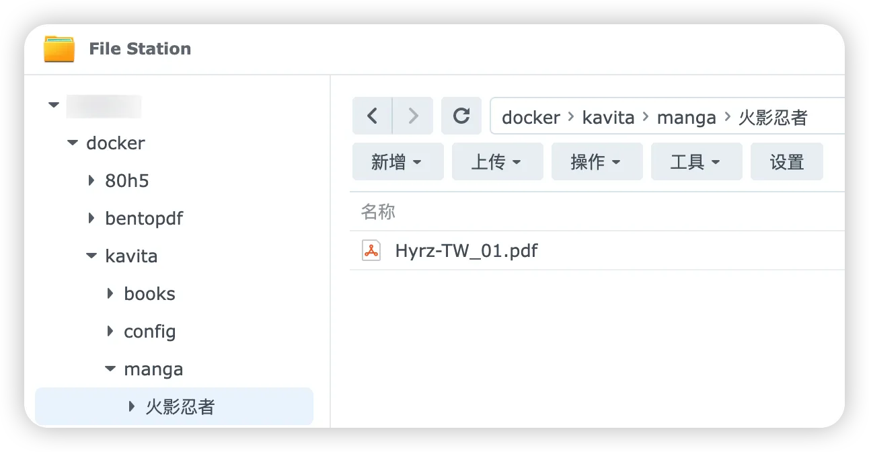Refresh the current folder listing

[461, 116]
